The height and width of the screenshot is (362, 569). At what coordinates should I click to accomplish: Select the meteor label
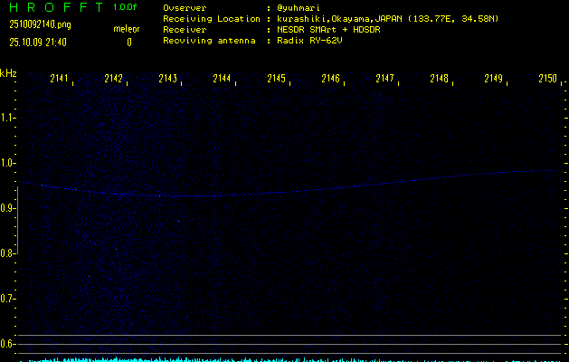[x=127, y=30]
